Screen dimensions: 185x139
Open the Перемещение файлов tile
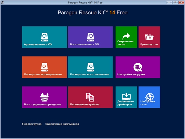[x=90, y=97]
